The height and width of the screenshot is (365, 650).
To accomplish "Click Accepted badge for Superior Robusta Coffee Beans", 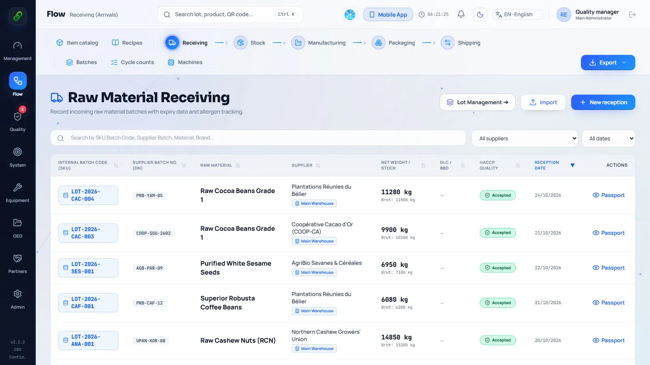I will [x=498, y=303].
